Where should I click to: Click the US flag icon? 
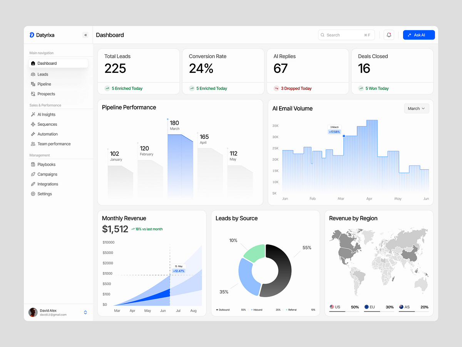332,307
